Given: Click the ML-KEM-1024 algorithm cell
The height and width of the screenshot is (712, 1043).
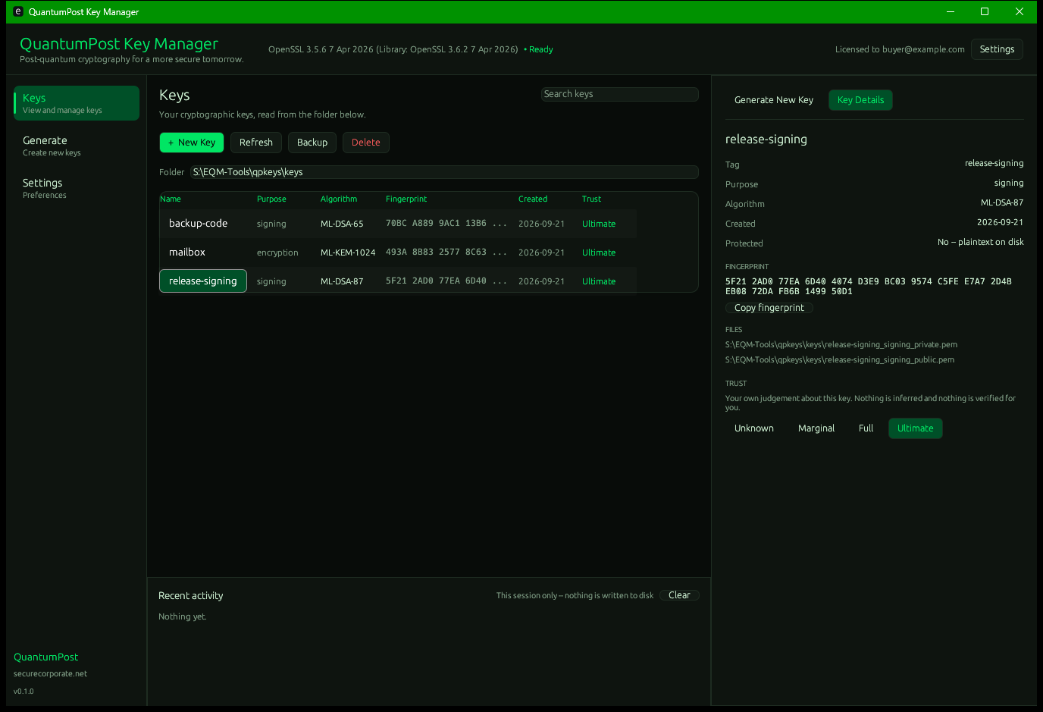Looking at the screenshot, I should 348,252.
